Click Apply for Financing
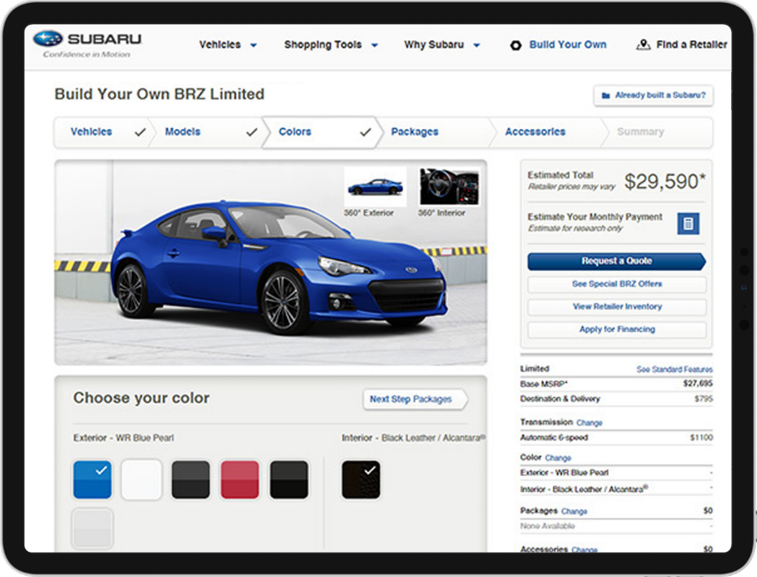757x577 pixels. 616,329
